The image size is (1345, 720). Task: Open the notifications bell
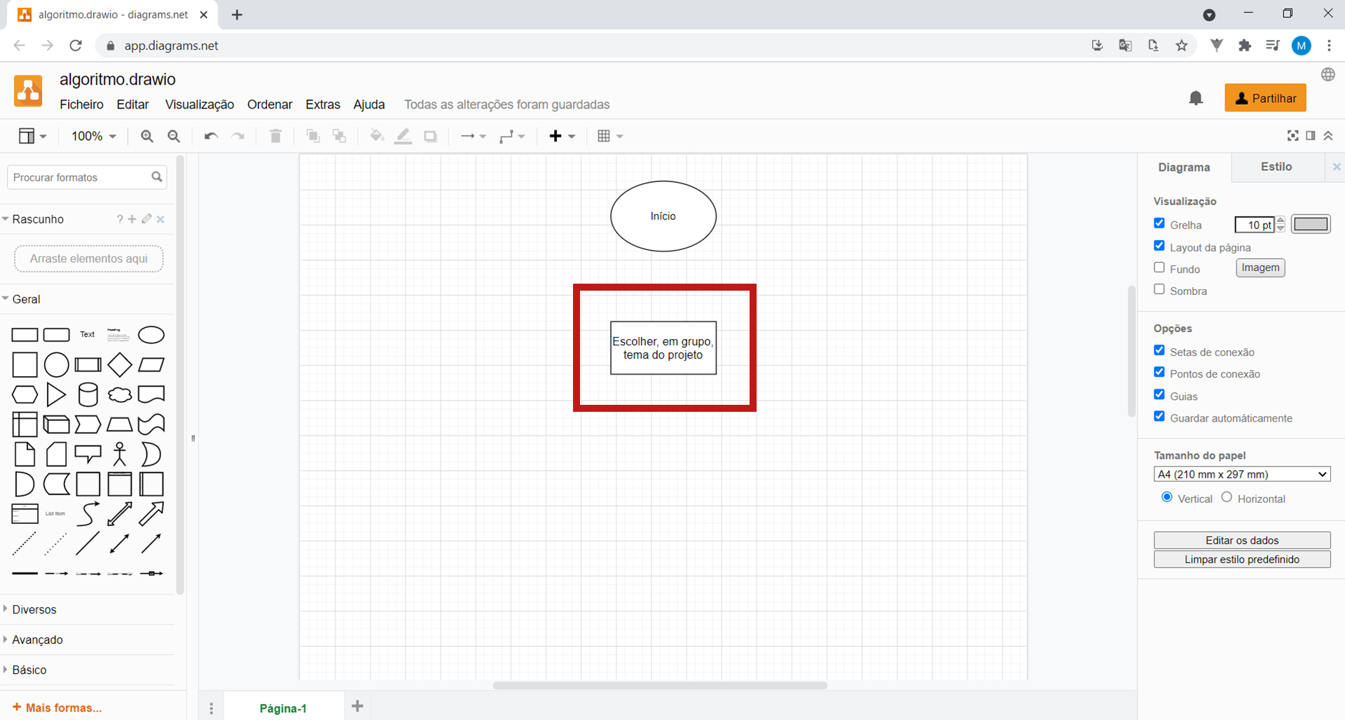(1196, 98)
